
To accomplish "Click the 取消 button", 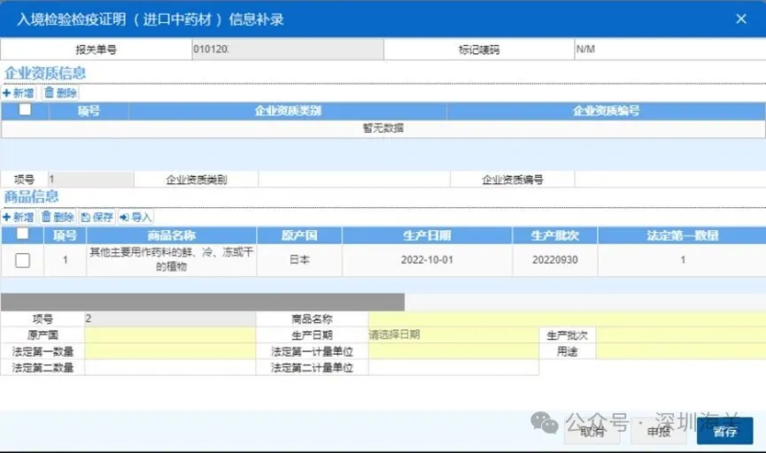I will pos(592,432).
